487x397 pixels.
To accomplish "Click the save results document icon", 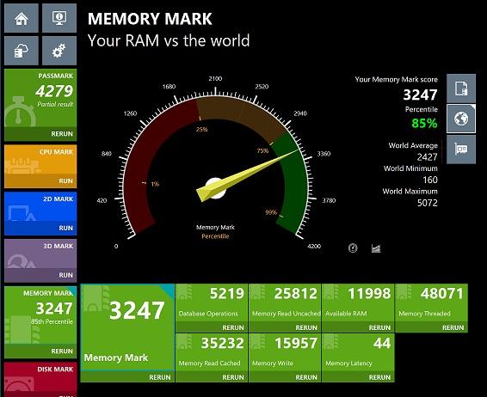I will 461,89.
